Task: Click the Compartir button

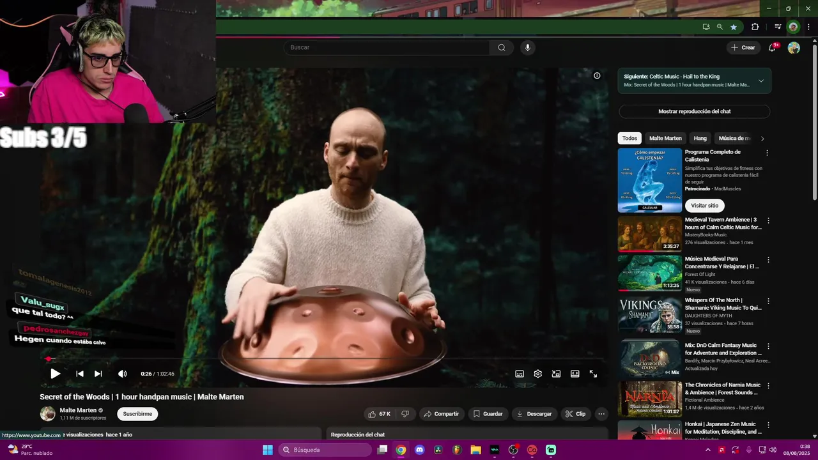Action: 442,414
